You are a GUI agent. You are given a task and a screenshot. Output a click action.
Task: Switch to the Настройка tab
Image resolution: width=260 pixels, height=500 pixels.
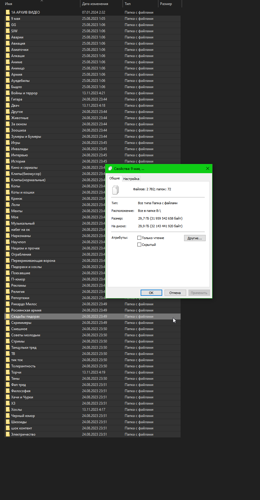coord(131,179)
